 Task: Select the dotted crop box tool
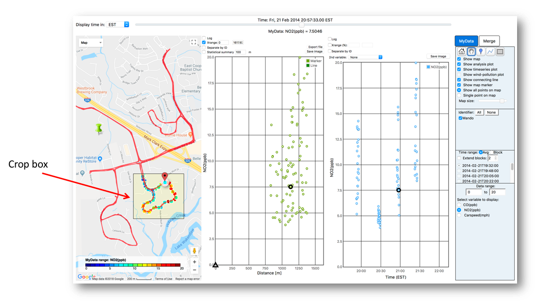(500, 52)
